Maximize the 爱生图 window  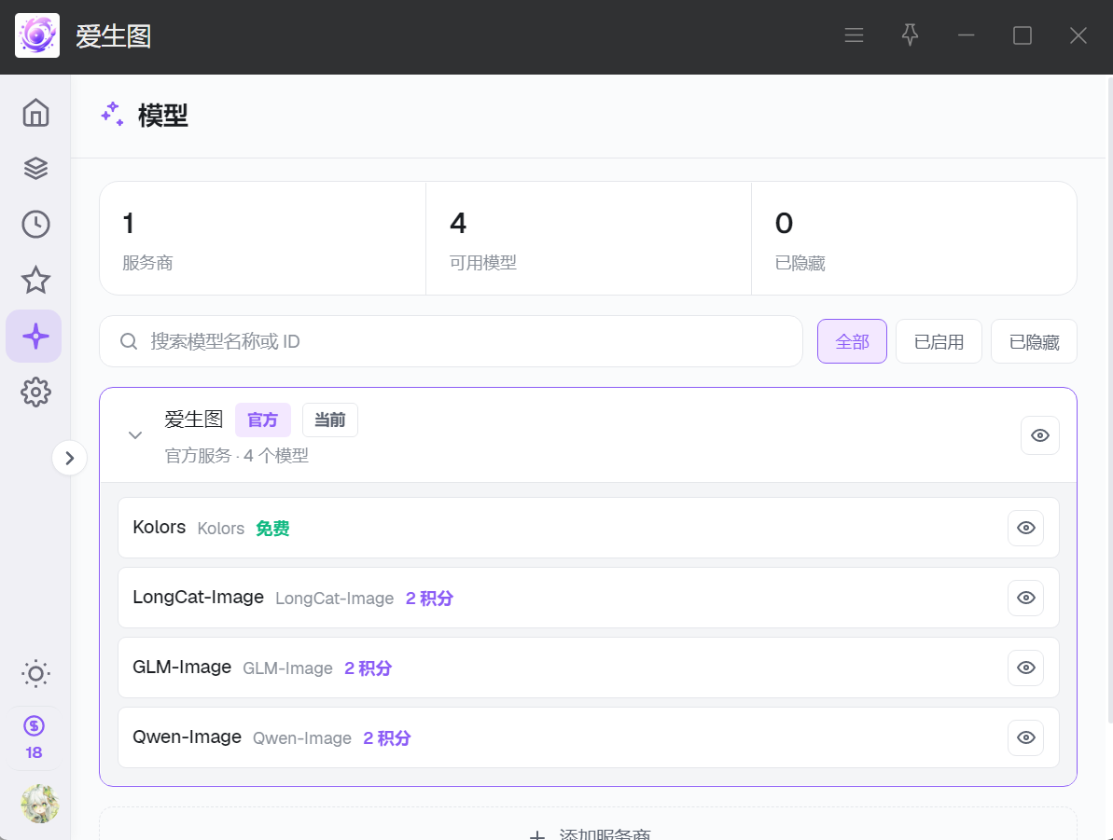(1023, 35)
